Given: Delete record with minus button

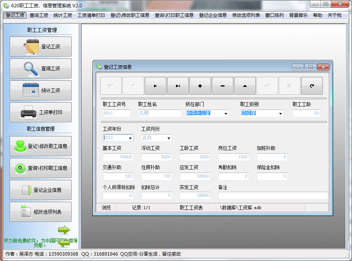Looking at the screenshot, I should click(x=222, y=86).
